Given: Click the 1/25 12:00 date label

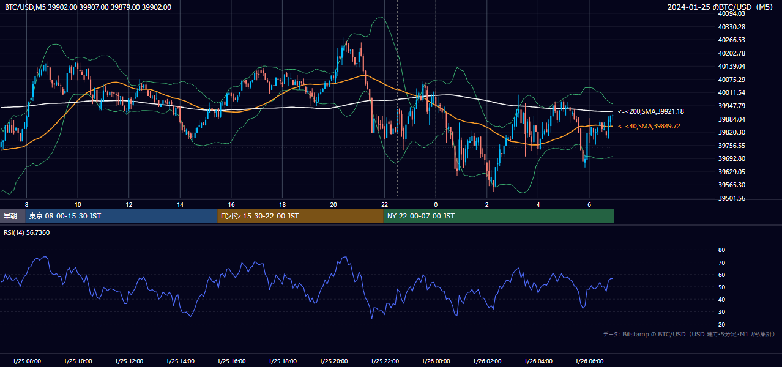Looking at the screenshot, I should coord(129,361).
